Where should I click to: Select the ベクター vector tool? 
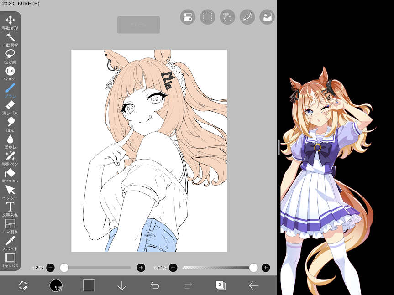coord(10,192)
